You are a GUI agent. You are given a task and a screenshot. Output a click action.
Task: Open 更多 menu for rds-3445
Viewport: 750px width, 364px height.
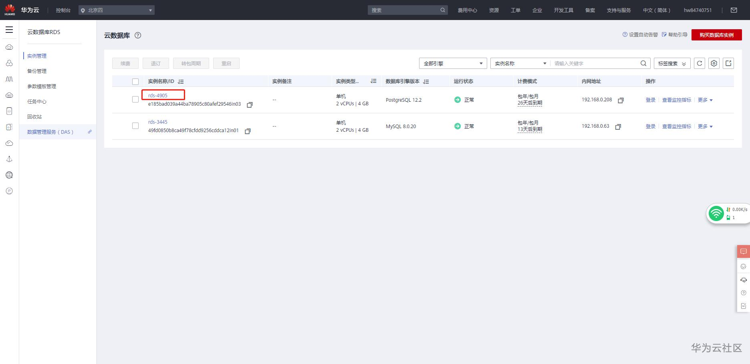click(x=705, y=127)
